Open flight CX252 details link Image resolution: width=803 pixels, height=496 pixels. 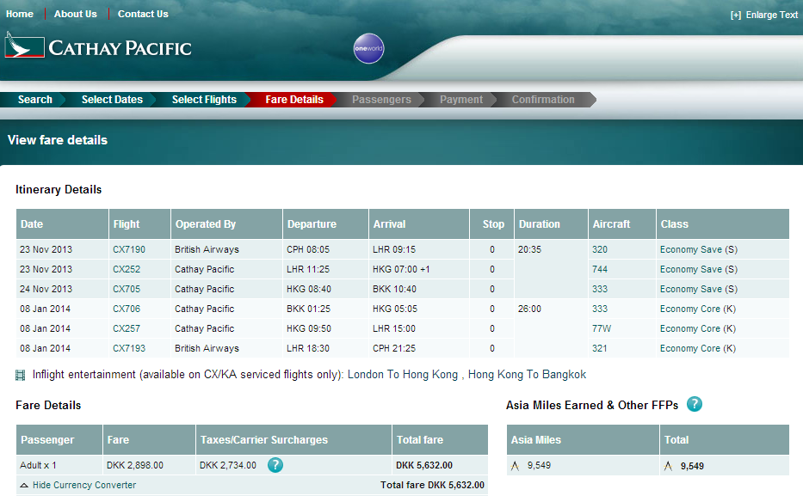126,269
